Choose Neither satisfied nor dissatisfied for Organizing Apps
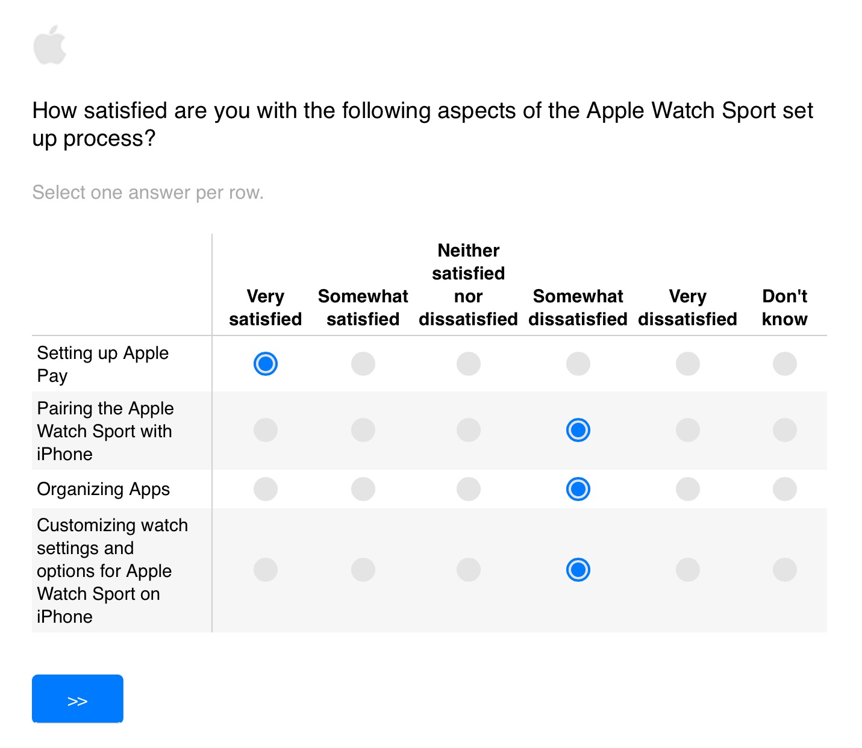The image size is (862, 748). coord(469,489)
